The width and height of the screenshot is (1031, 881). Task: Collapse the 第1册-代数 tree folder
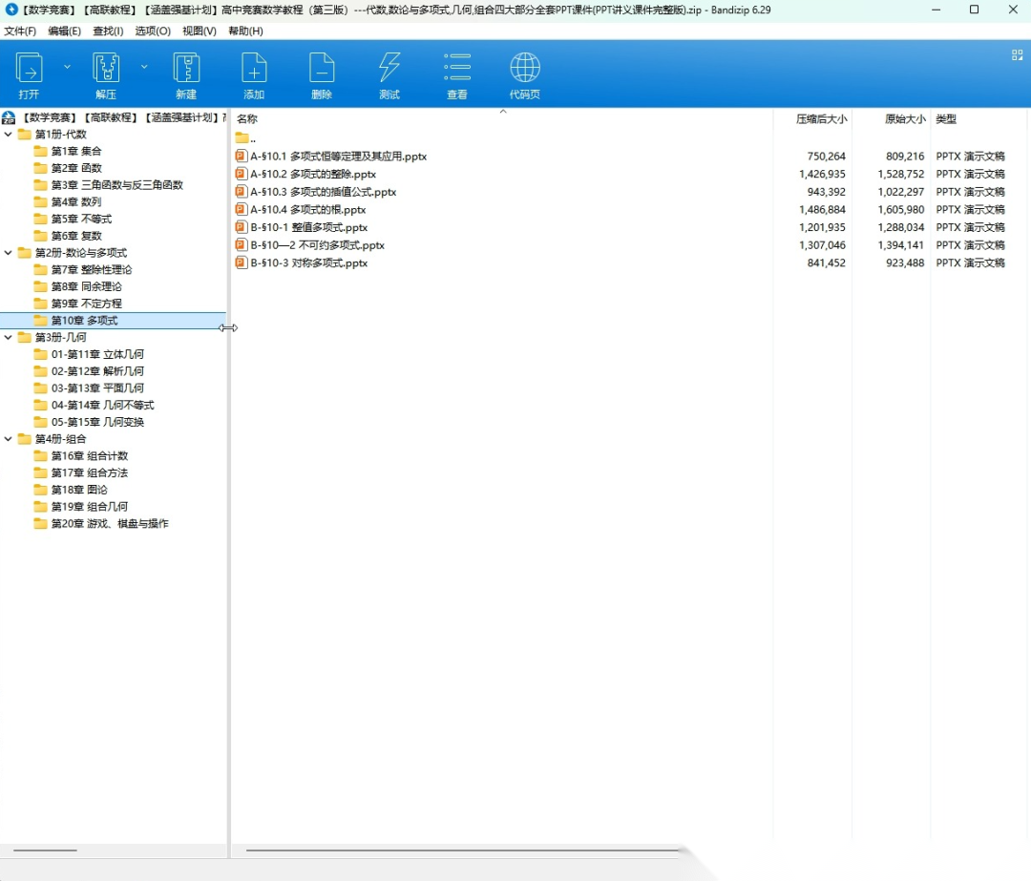pos(9,135)
